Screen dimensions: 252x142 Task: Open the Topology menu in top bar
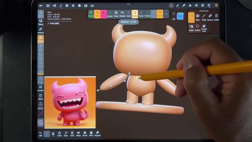(x=61, y=6)
